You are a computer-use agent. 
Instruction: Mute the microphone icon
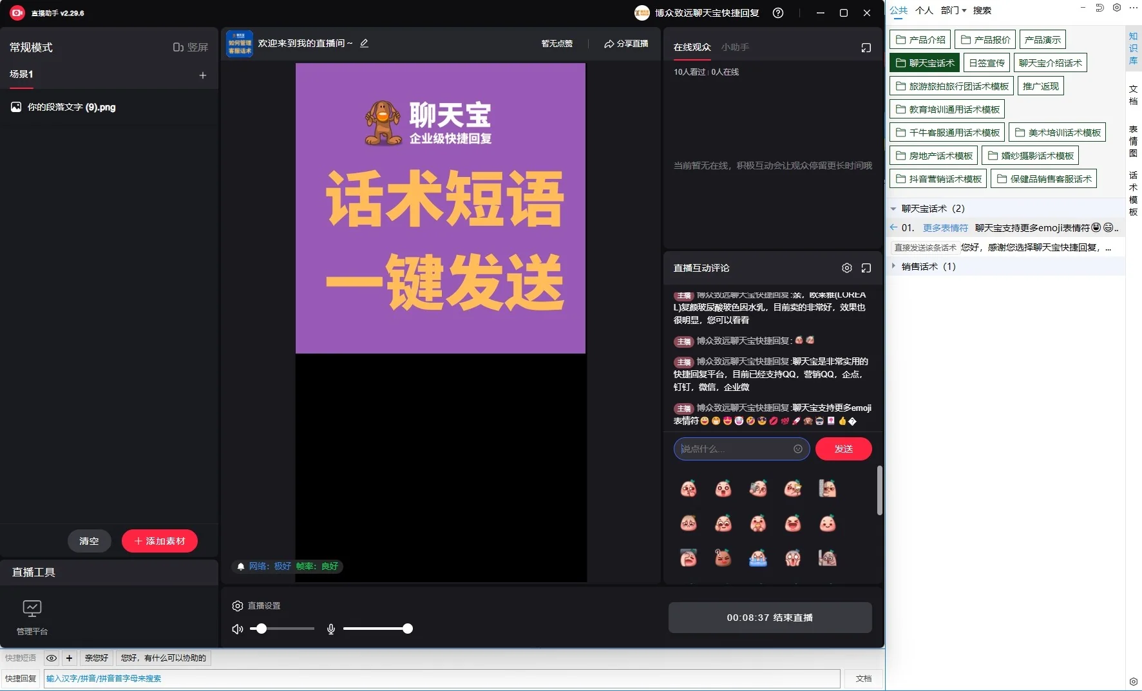tap(331, 629)
